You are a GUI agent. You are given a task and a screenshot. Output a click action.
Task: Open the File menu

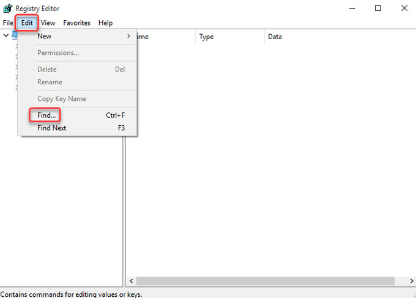(8, 23)
